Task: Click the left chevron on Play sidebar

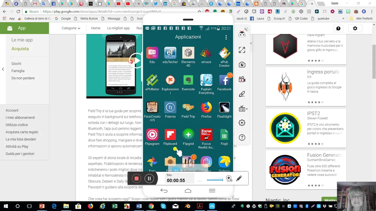Action: click(3, 69)
